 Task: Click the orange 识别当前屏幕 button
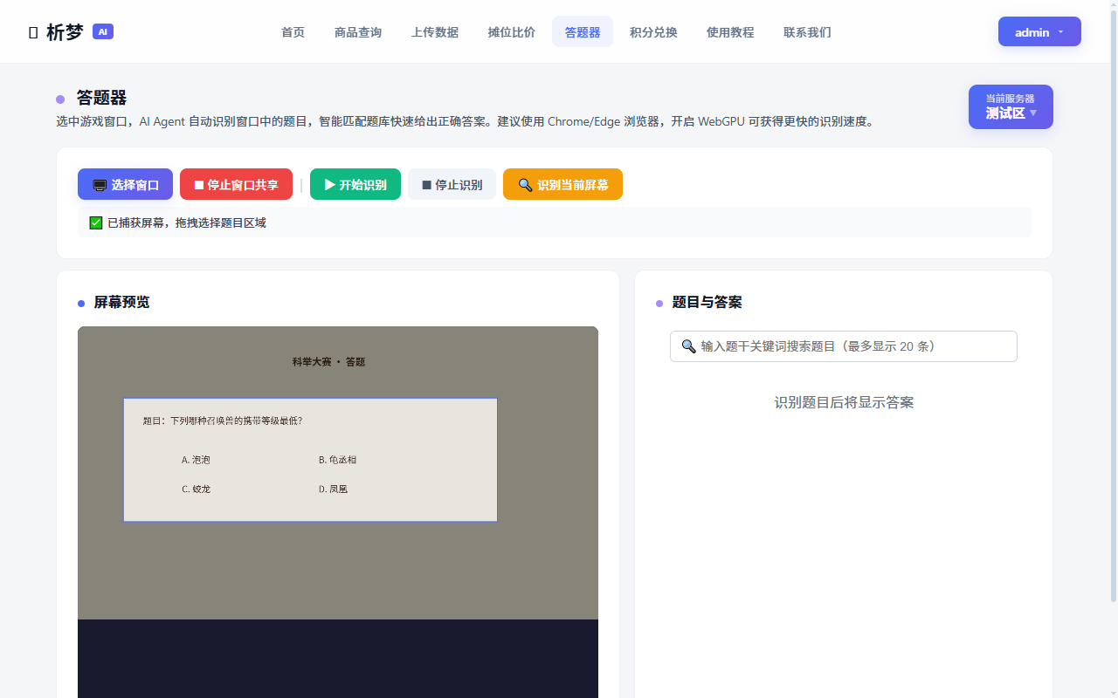point(562,184)
